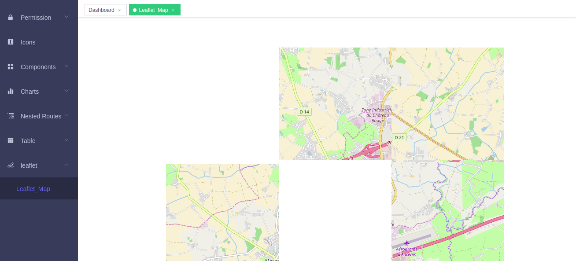Switch to the Leaflet_Map tab
Image resolution: width=576 pixels, height=261 pixels.
[154, 10]
